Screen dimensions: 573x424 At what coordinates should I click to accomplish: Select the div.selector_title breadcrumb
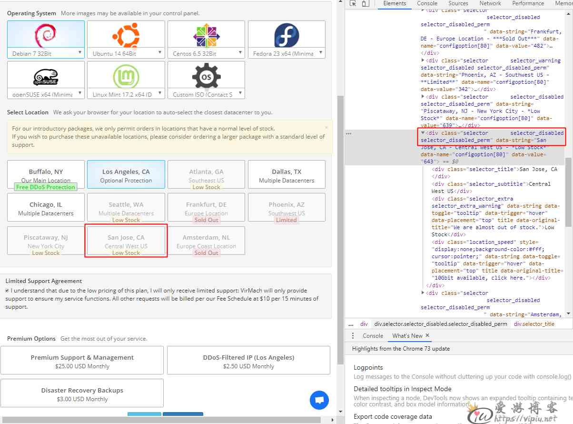point(533,324)
